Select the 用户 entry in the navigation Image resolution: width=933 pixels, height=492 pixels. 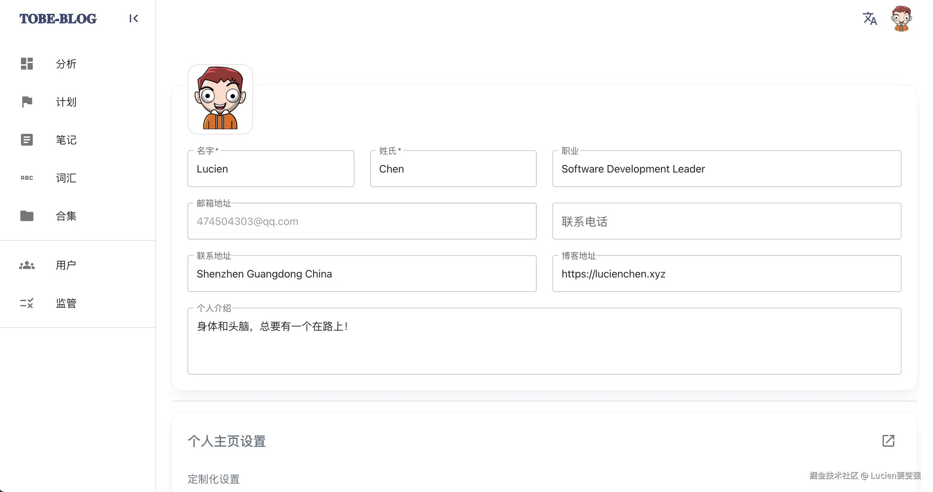66,265
